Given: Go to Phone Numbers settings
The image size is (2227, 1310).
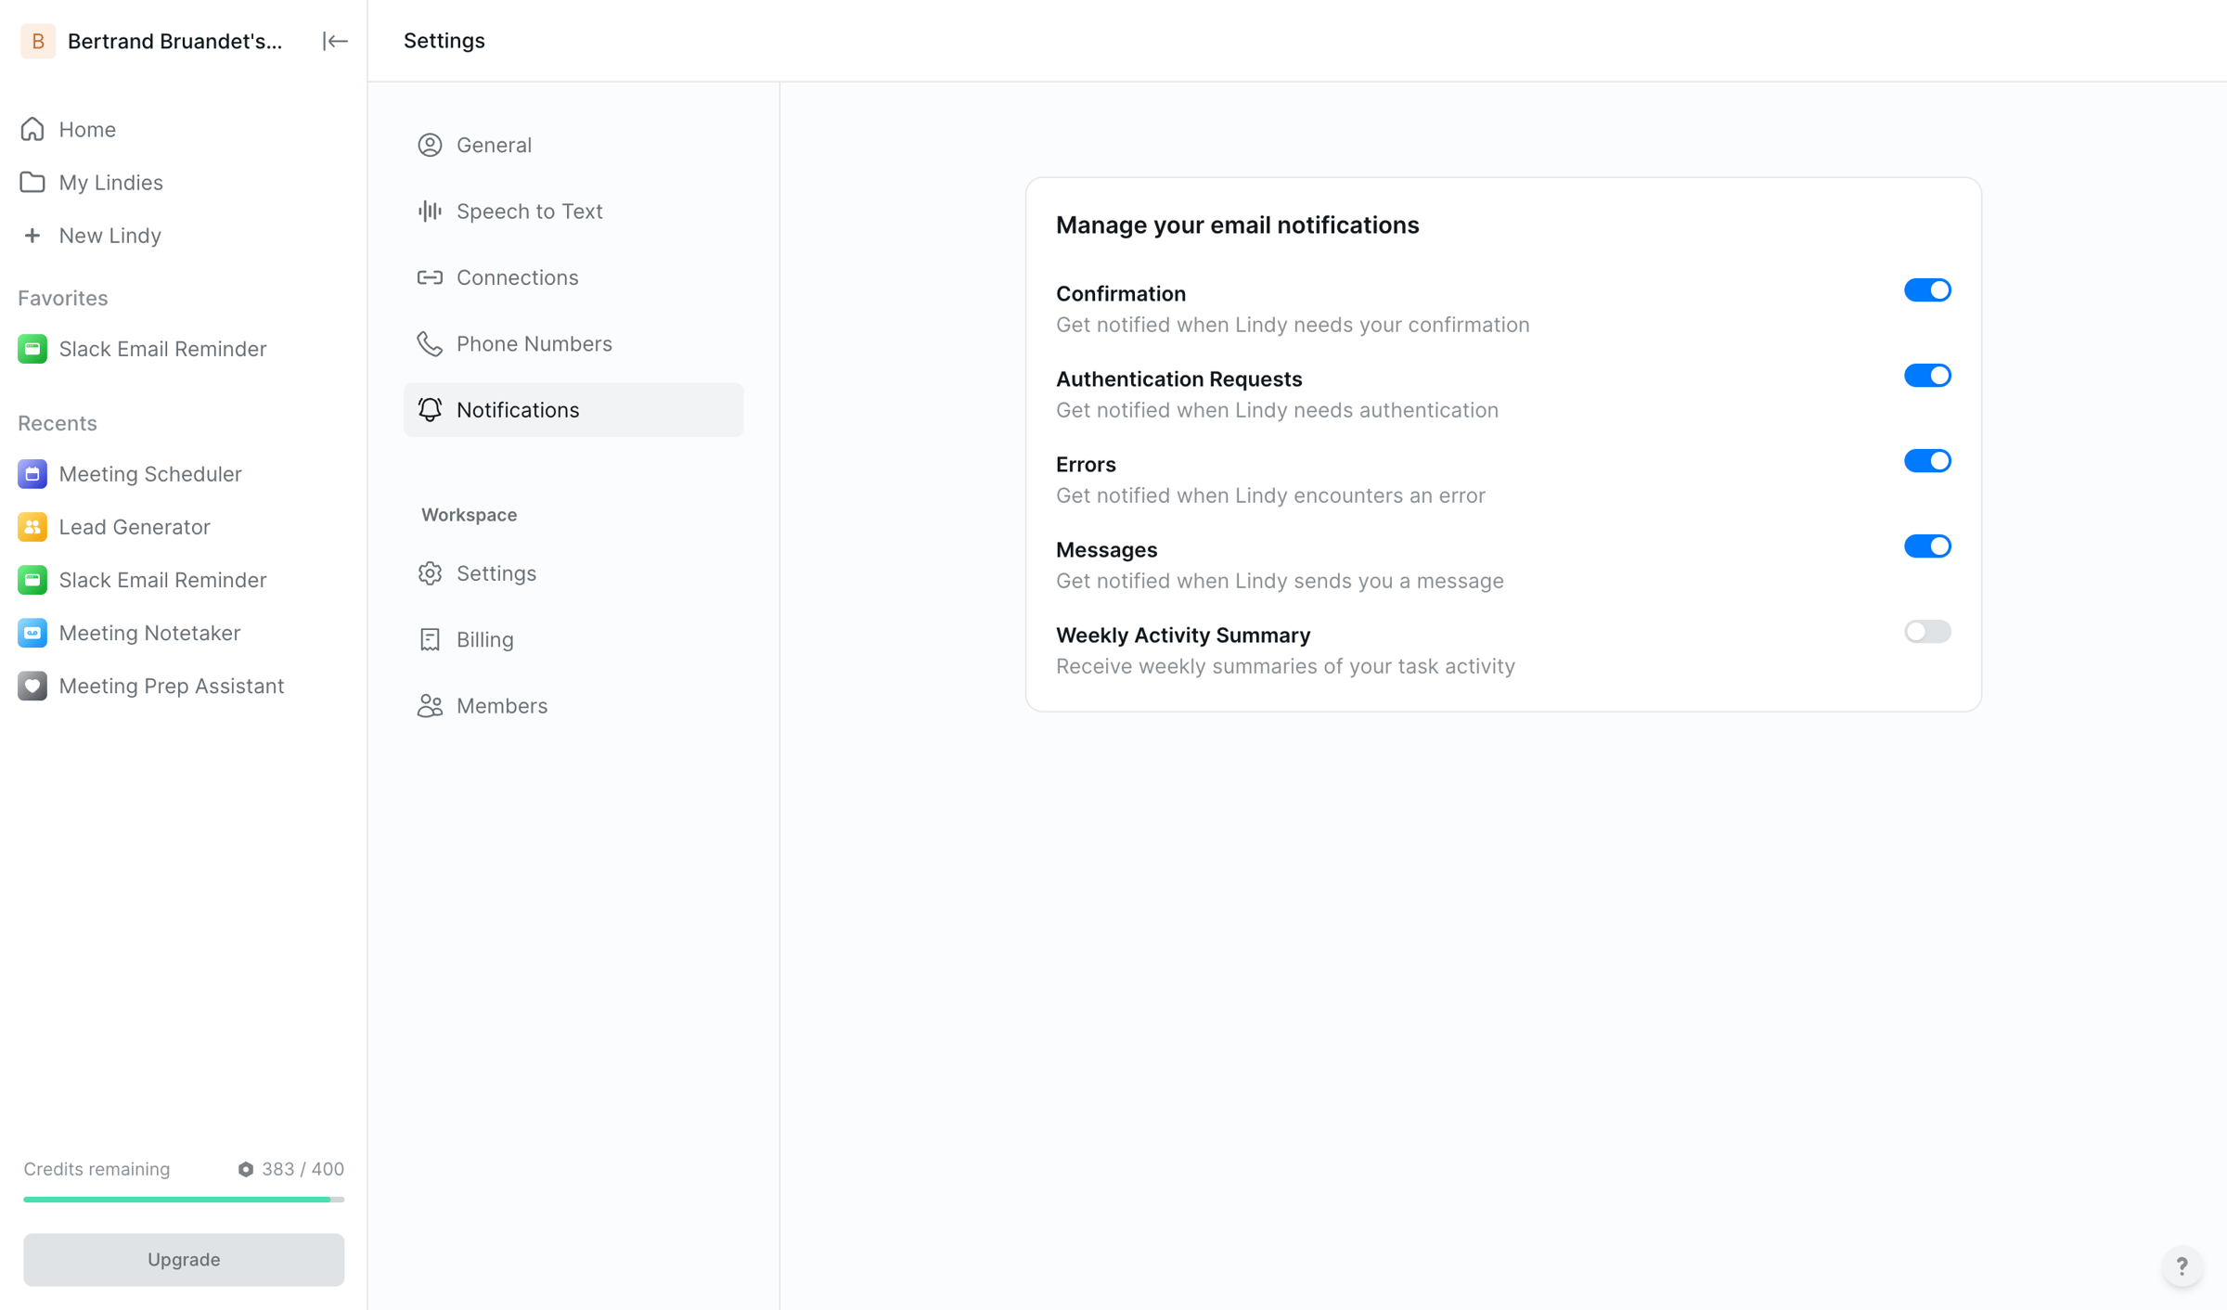Looking at the screenshot, I should (x=573, y=343).
